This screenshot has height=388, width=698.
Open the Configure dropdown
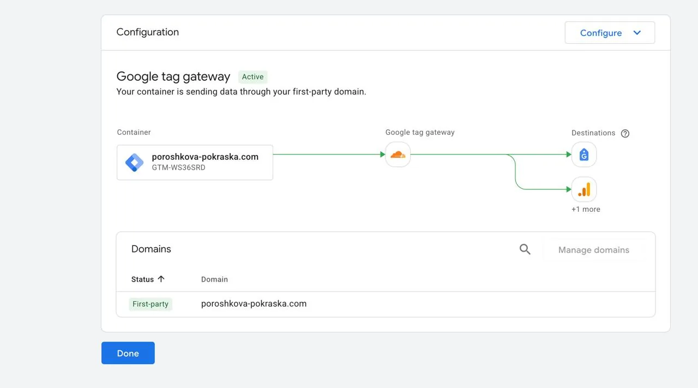point(610,33)
